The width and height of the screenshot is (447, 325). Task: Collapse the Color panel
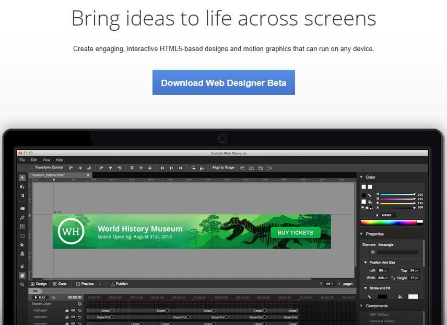coord(361,177)
